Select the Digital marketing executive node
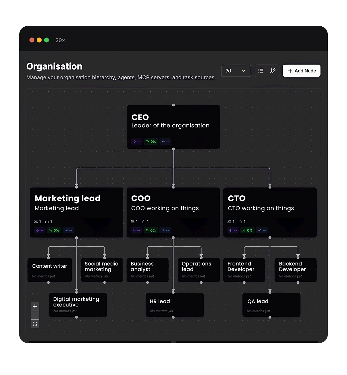The image size is (347, 375). point(78,304)
